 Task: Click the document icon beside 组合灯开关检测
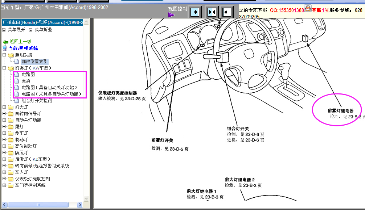(x=17, y=101)
